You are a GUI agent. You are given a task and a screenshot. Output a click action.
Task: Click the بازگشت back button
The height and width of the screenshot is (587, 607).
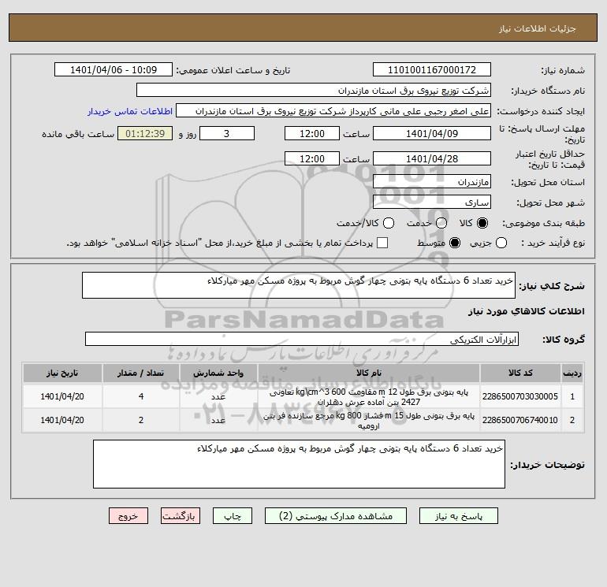point(181,516)
